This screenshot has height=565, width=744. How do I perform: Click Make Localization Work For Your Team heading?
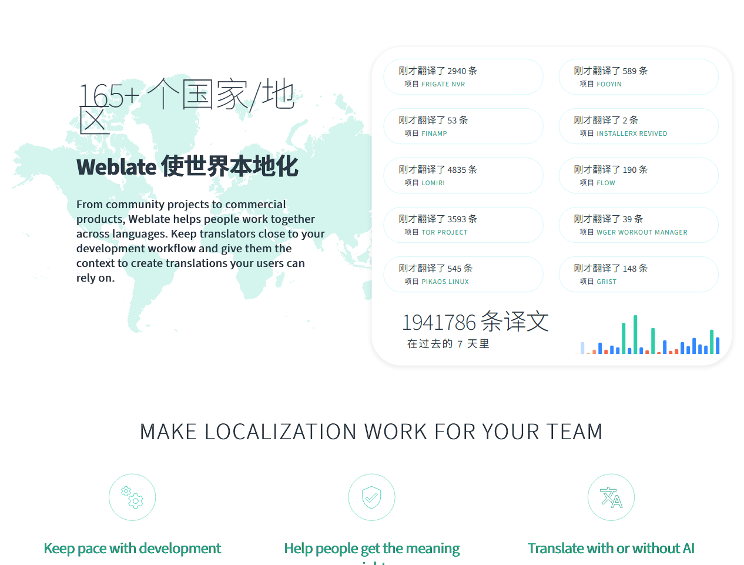point(371,432)
